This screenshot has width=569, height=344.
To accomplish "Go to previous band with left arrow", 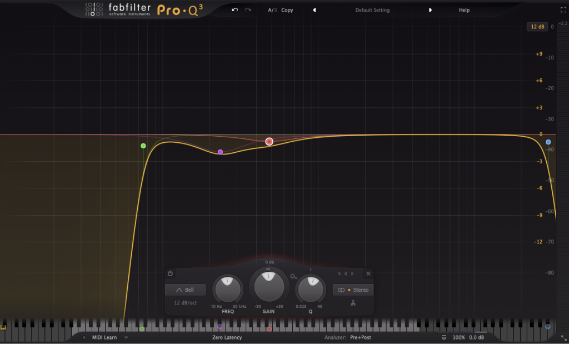I will [x=340, y=273].
